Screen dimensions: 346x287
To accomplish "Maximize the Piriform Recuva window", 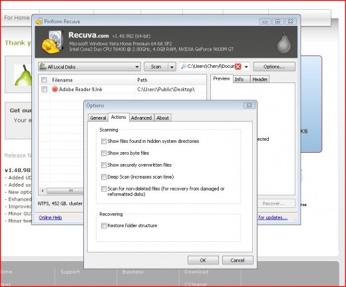I will click(277, 21).
